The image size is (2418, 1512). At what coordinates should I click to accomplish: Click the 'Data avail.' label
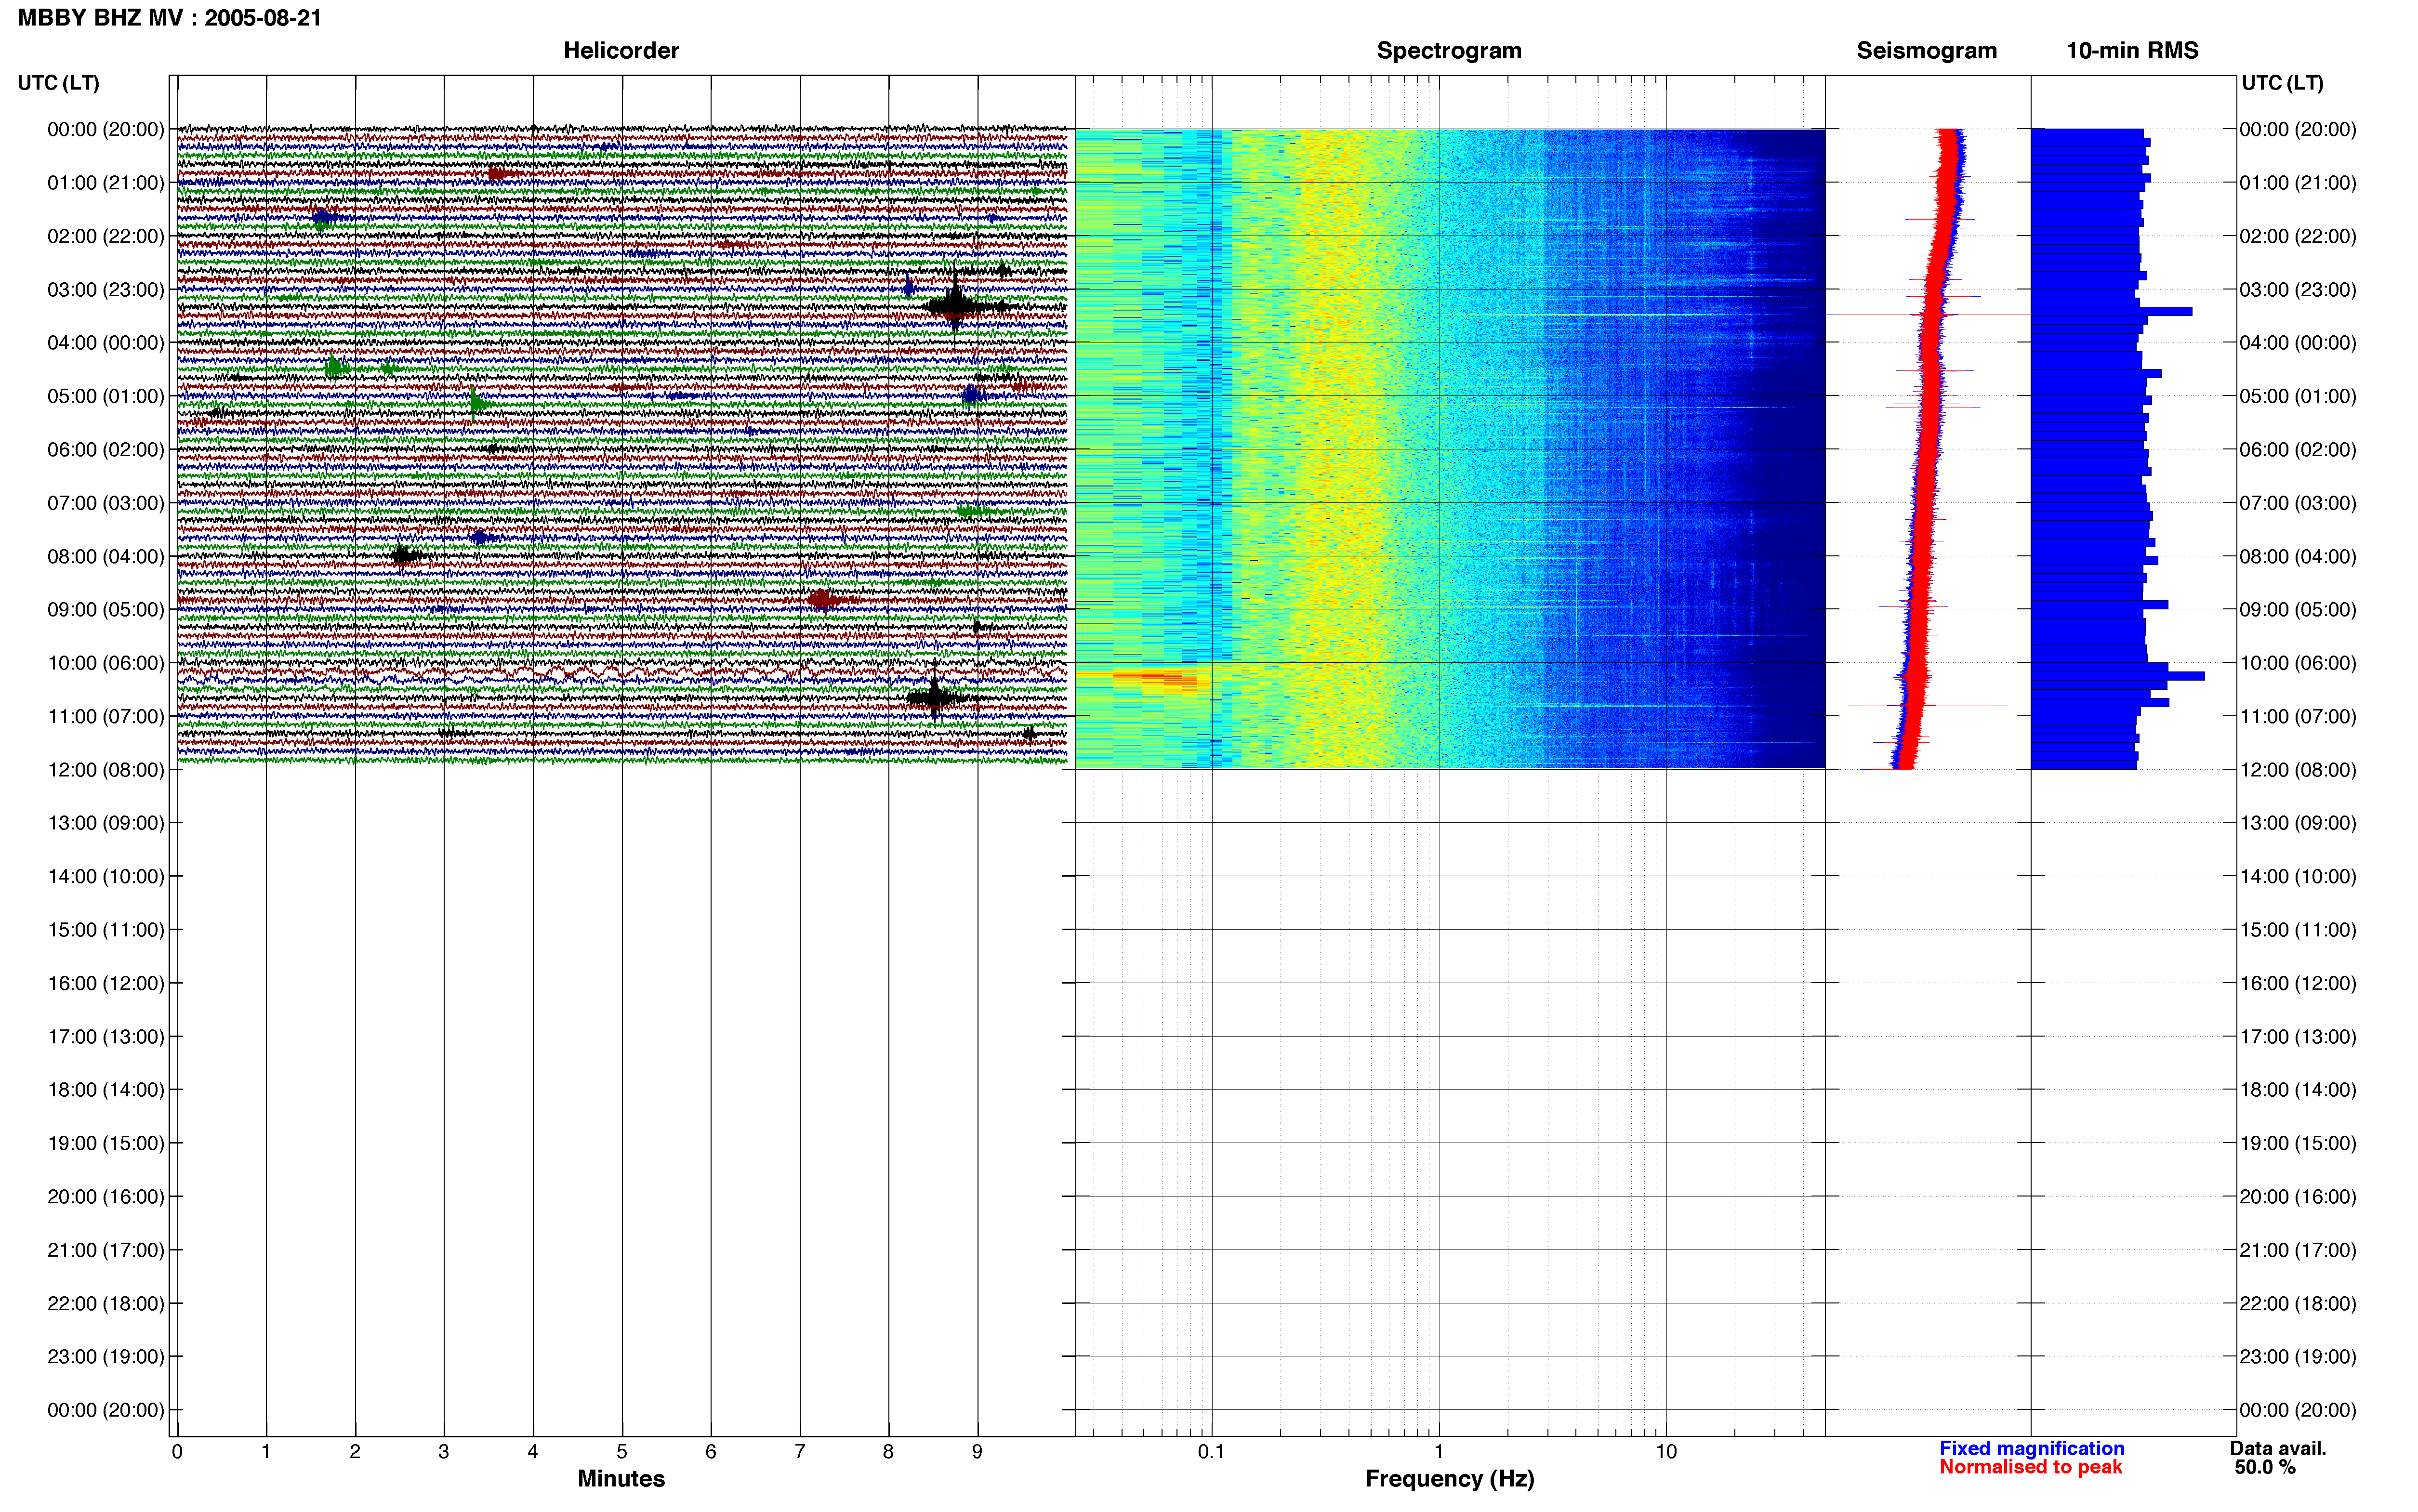pos(2277,1448)
